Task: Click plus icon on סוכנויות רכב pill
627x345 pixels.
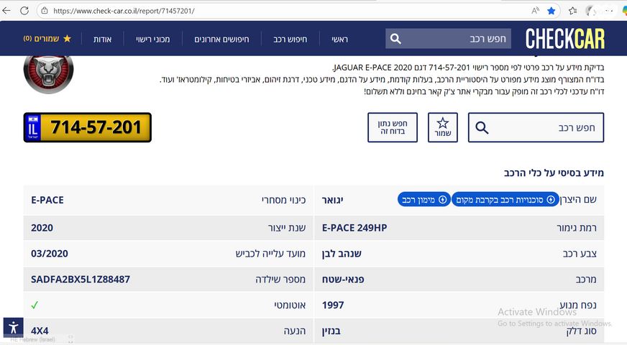Action: click(551, 200)
